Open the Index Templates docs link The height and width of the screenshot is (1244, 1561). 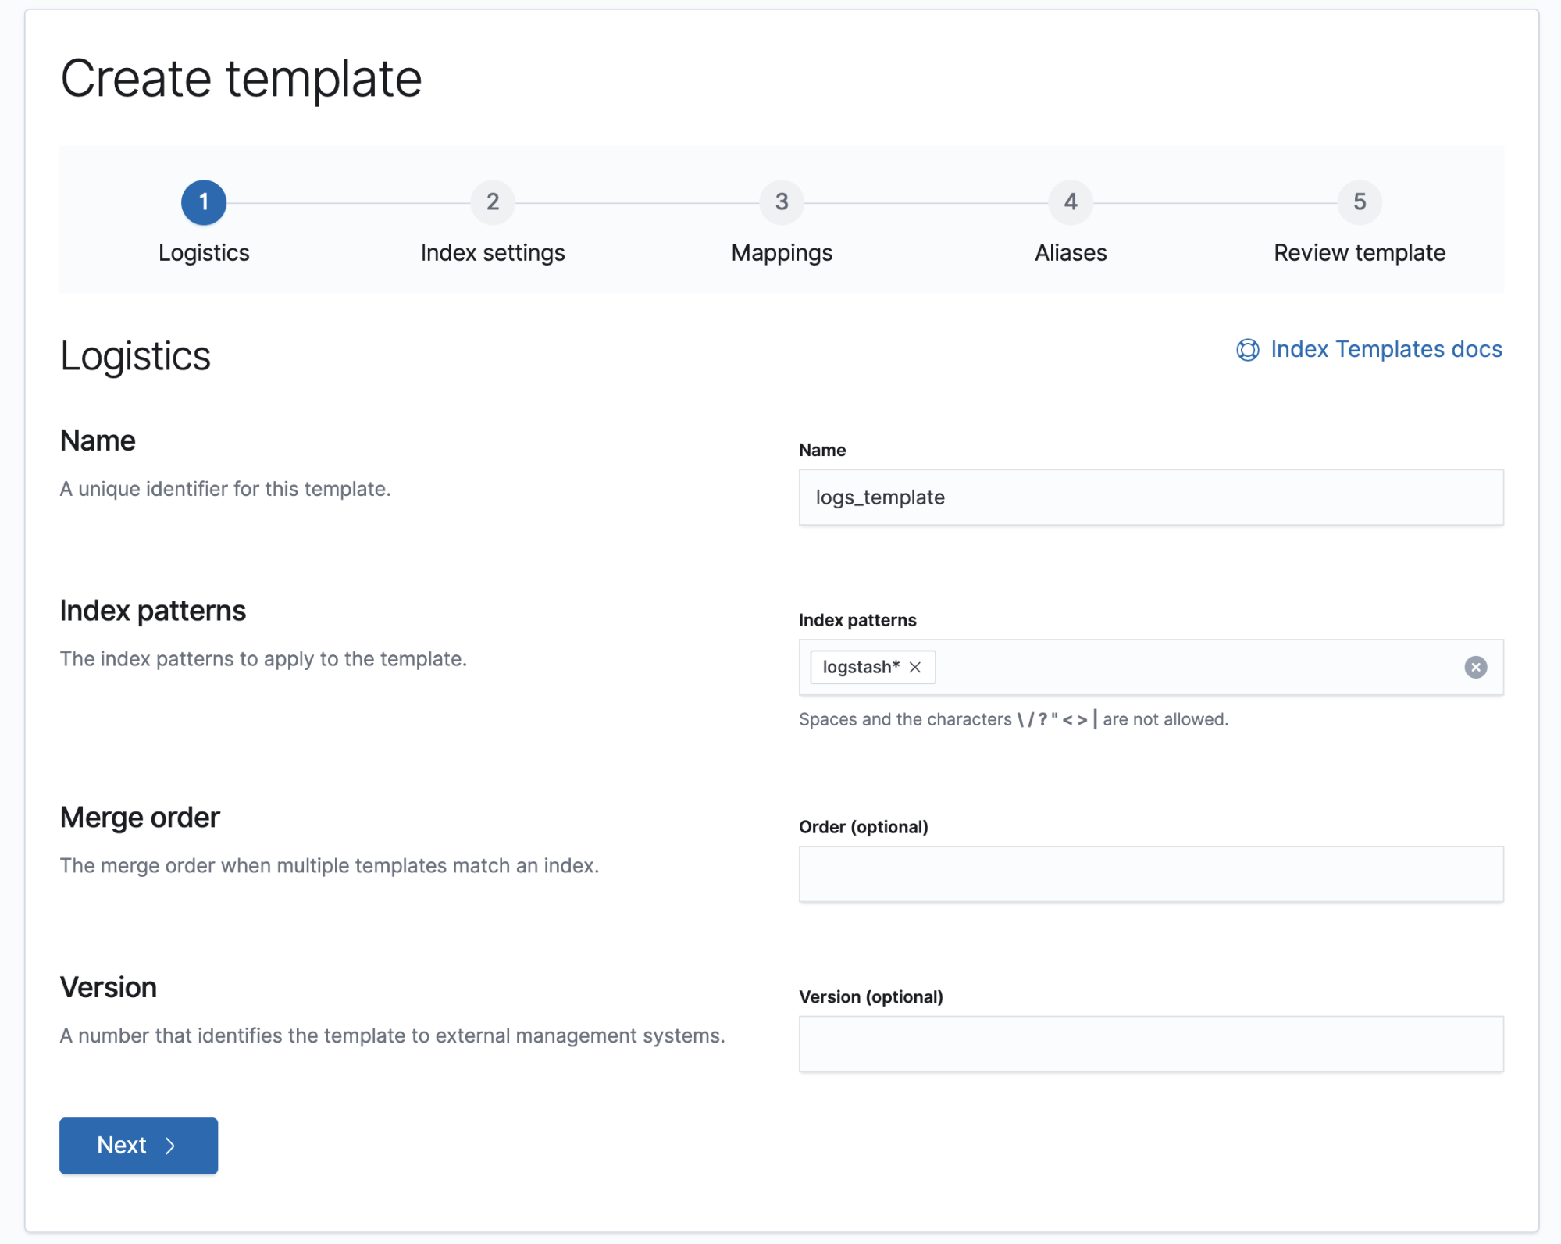click(x=1385, y=349)
